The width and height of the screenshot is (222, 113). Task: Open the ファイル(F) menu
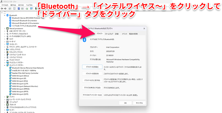(5, 5)
